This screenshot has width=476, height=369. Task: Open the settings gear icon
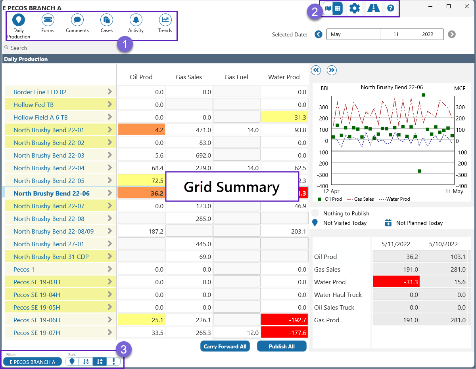[x=354, y=8]
